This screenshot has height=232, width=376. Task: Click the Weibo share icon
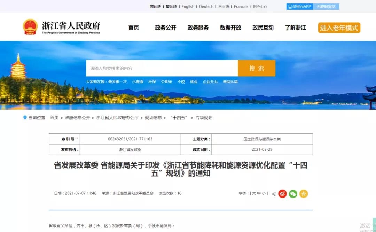282,194
